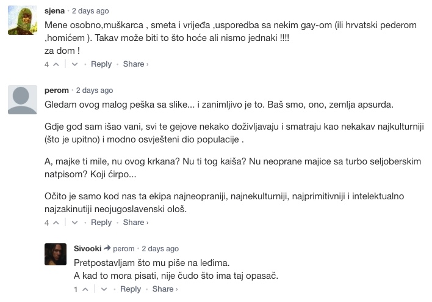Open perom's username link
Screen dimensions: 432x302
(57, 90)
